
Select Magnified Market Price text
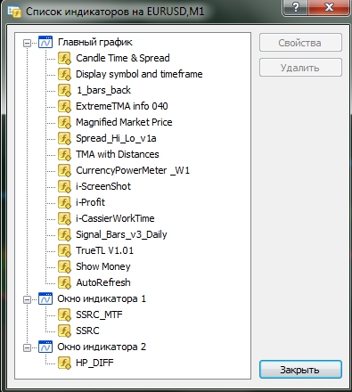pyautogui.click(x=124, y=122)
